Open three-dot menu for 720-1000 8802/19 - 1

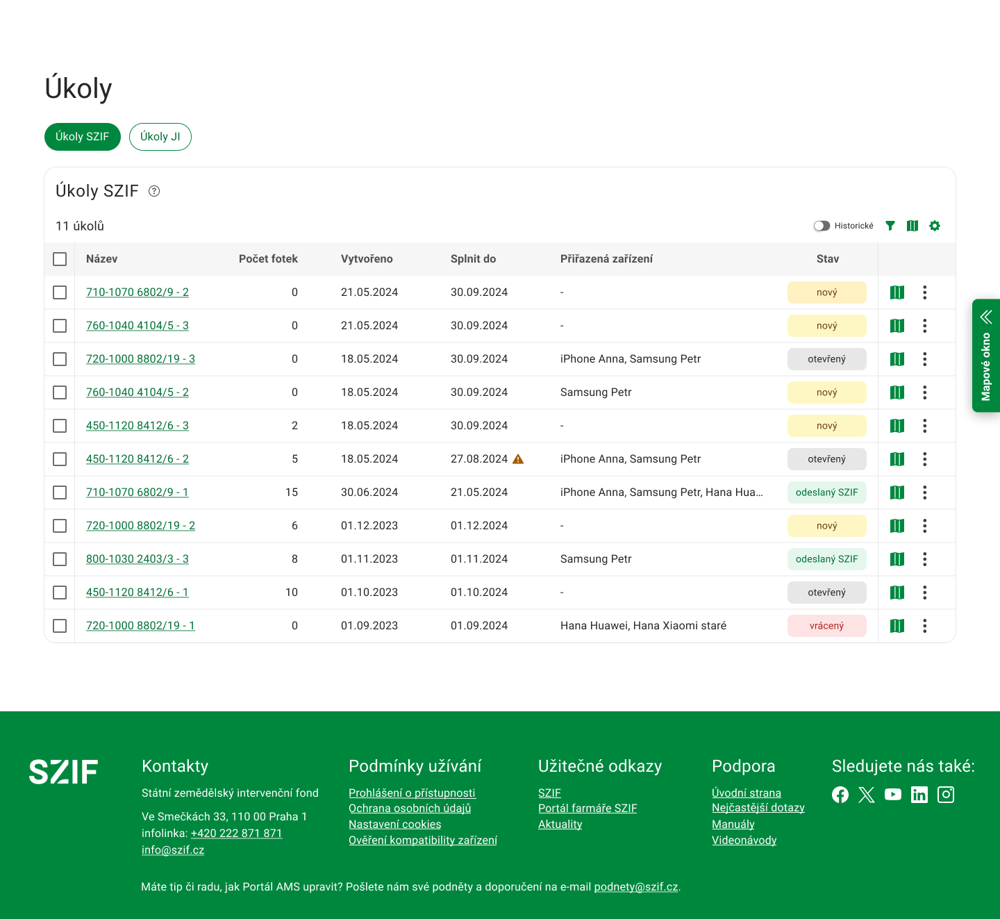click(924, 626)
